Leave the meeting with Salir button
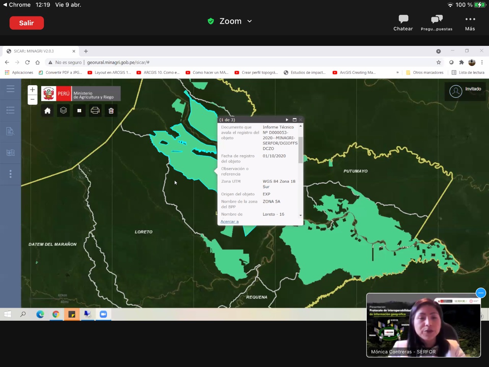 pyautogui.click(x=27, y=23)
